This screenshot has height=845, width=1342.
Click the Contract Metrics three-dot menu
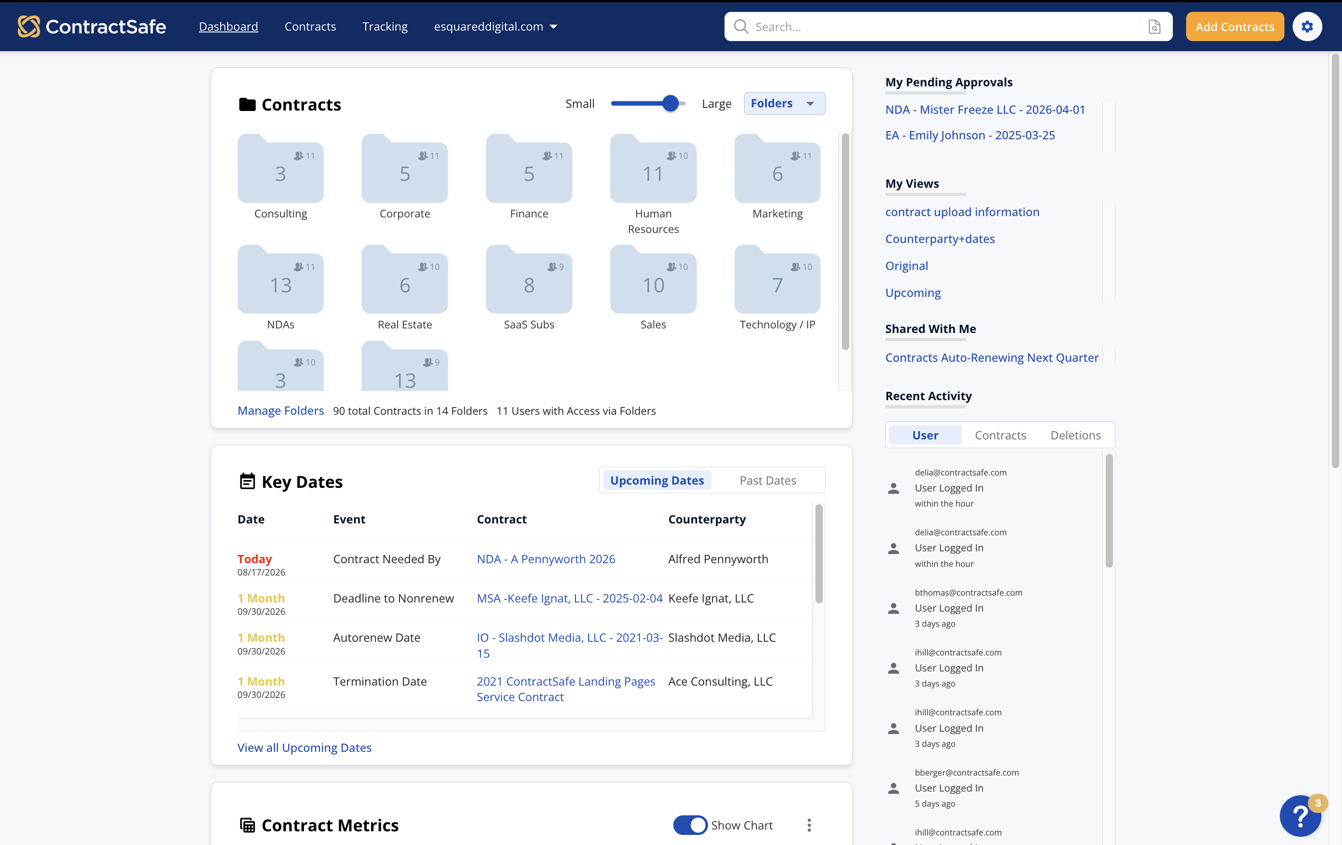pyautogui.click(x=809, y=825)
